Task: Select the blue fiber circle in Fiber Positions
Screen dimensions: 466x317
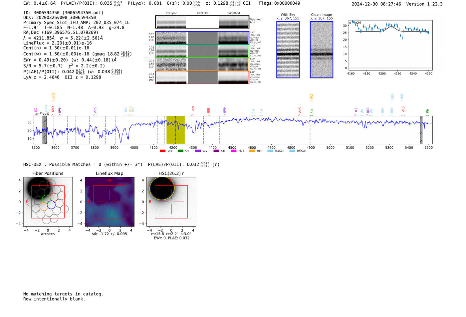Action: point(51,205)
